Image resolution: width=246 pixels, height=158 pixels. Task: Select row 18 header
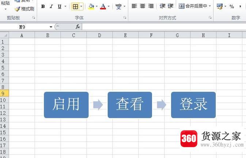4,152
